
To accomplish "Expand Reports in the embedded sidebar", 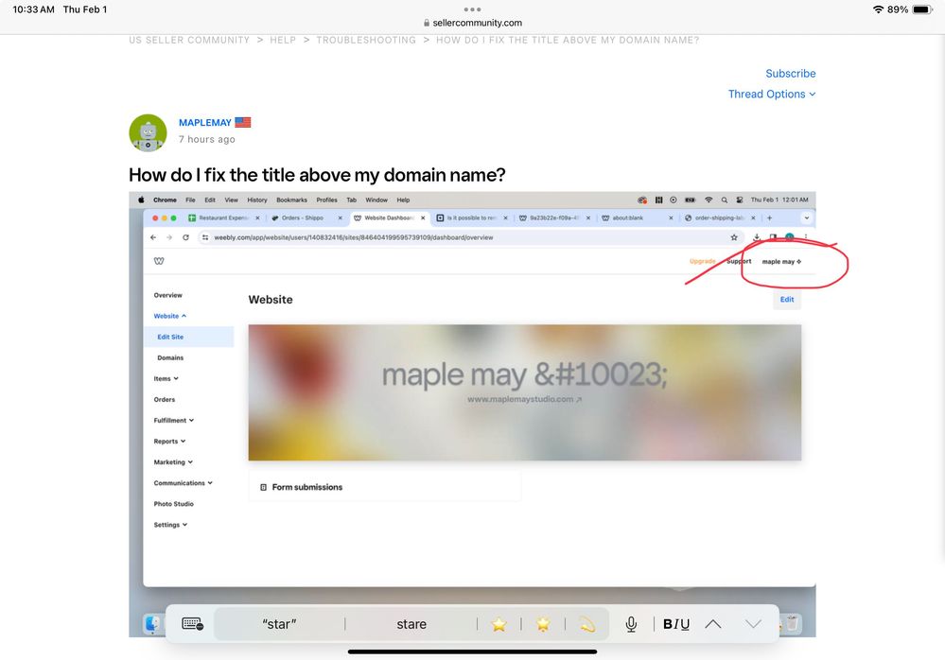I will [169, 442].
